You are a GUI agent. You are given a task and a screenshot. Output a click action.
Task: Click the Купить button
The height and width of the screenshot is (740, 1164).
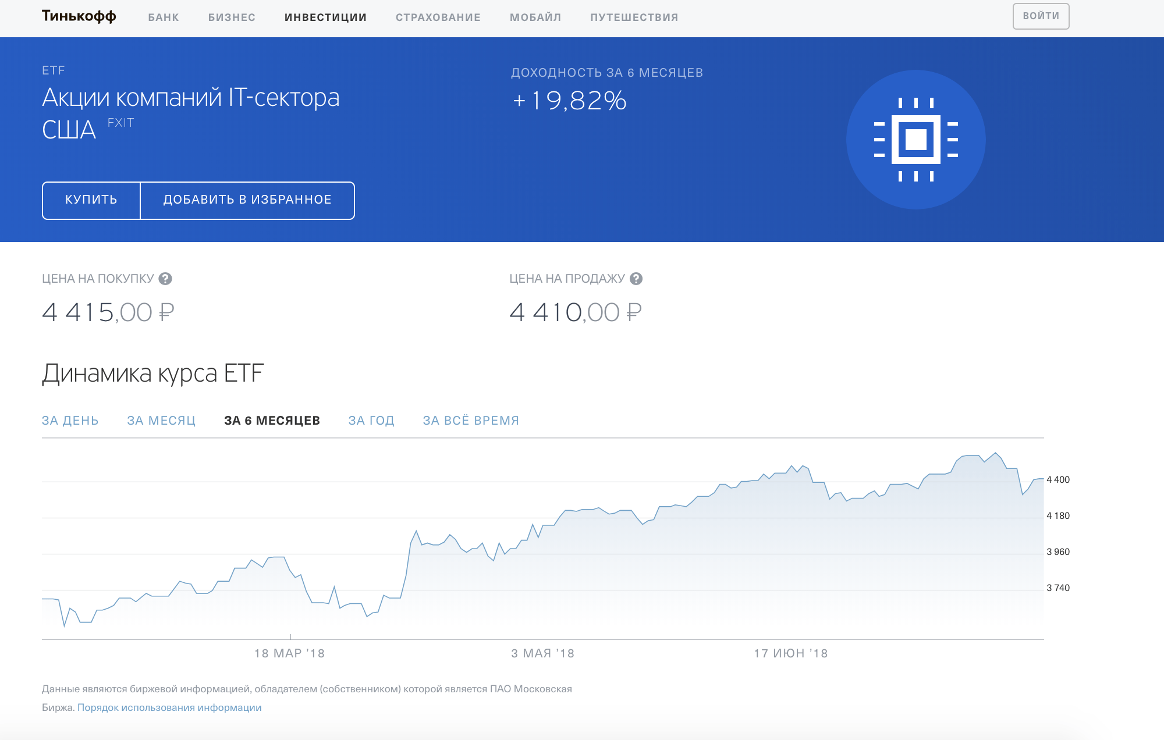coord(91,200)
